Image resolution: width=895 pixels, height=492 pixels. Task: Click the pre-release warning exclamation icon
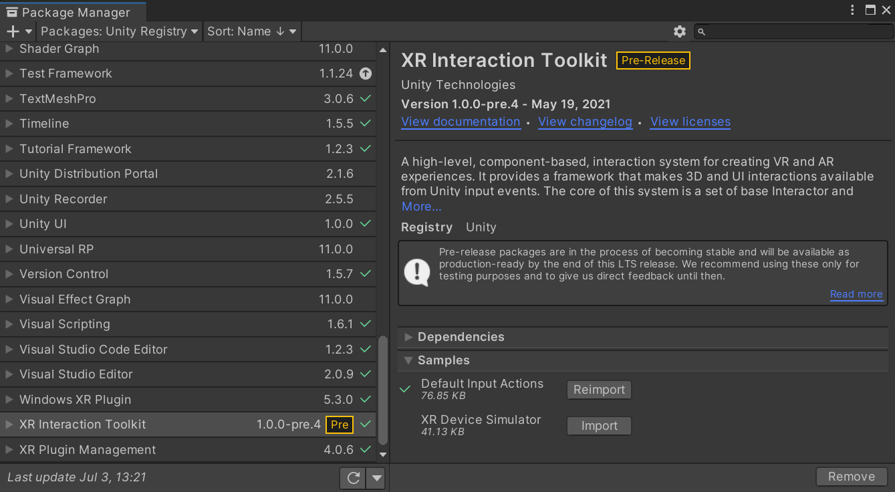point(418,272)
